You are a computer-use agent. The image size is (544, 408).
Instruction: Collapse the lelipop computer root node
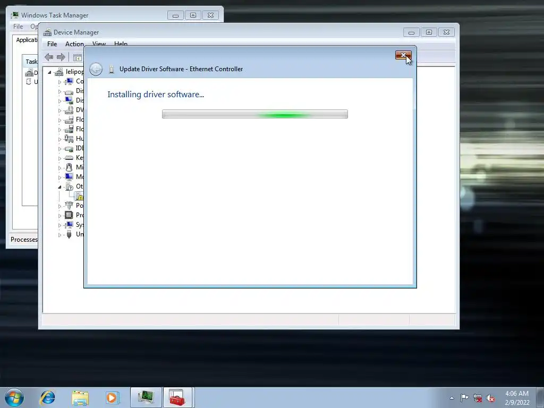tap(49, 72)
